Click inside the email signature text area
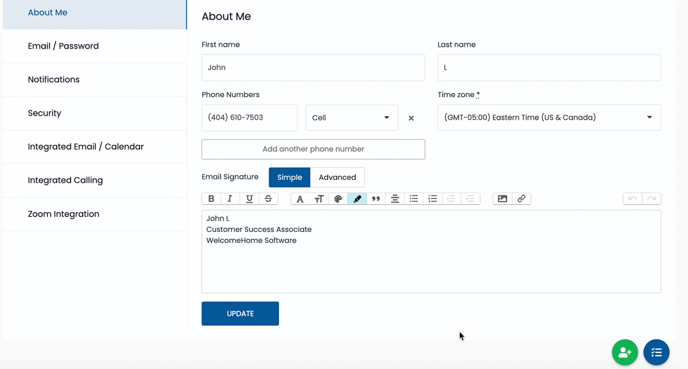Screen dimensions: 688x369 click(432, 252)
